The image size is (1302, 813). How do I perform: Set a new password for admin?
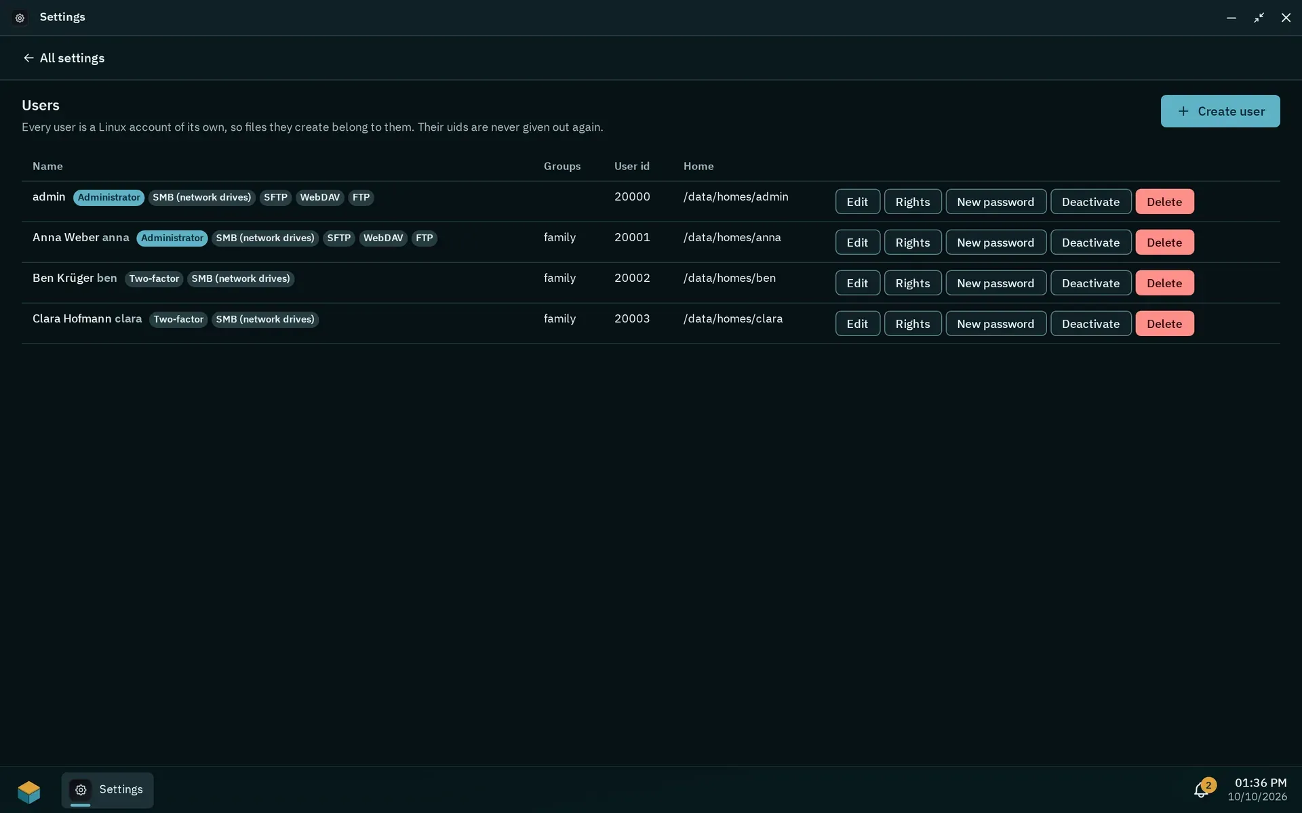995,202
